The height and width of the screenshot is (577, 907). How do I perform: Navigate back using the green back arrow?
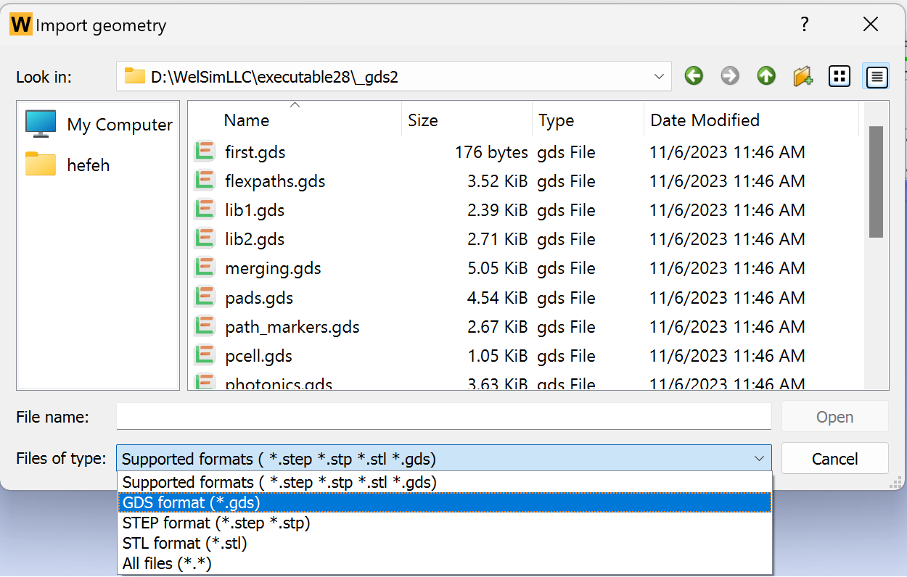[x=693, y=75]
